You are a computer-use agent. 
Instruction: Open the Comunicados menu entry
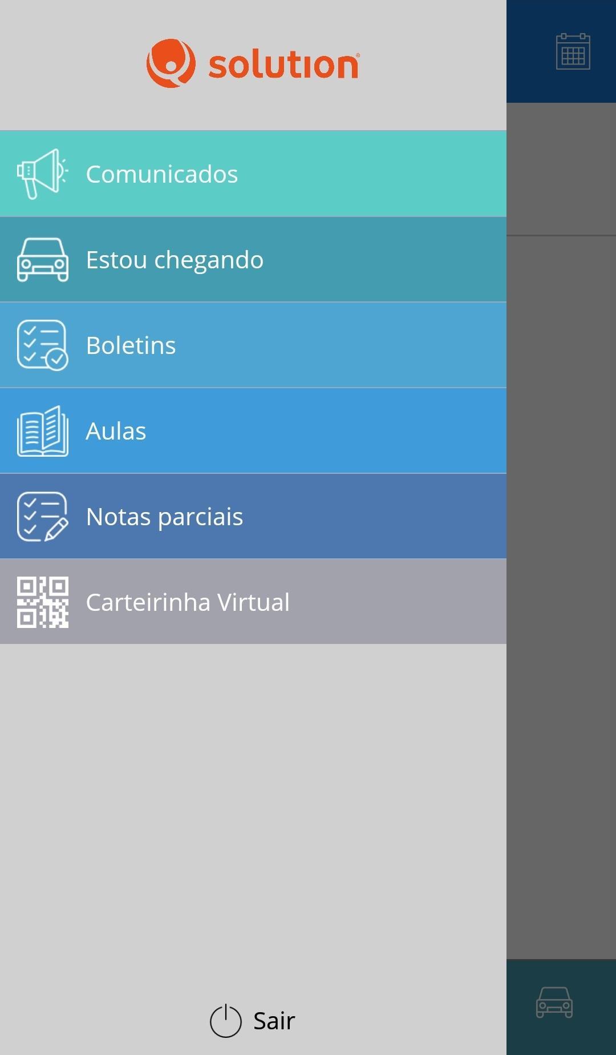(x=162, y=174)
